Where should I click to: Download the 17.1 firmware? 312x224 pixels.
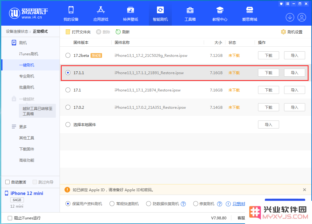(268, 90)
